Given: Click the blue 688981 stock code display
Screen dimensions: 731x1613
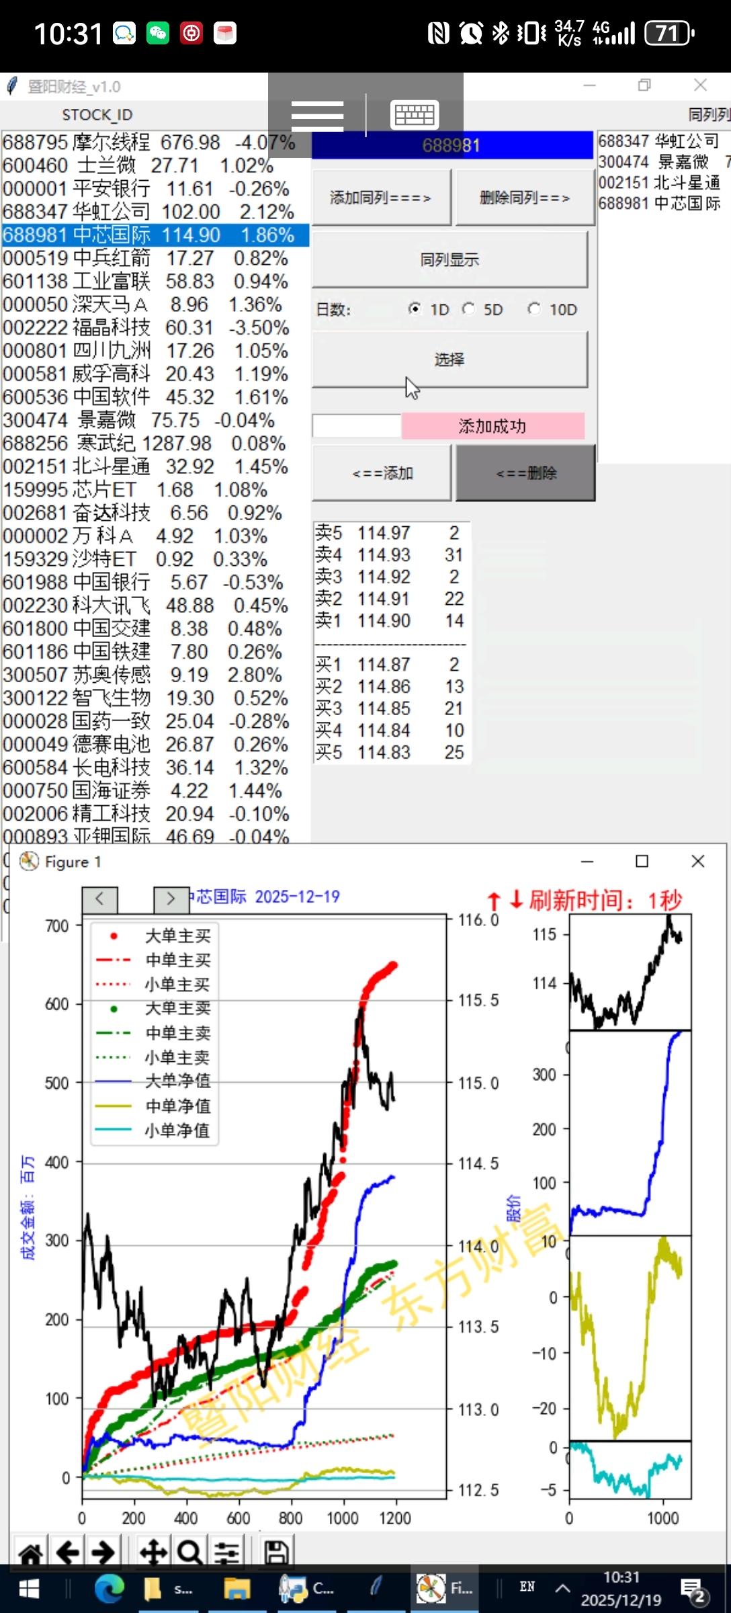Looking at the screenshot, I should tap(452, 145).
